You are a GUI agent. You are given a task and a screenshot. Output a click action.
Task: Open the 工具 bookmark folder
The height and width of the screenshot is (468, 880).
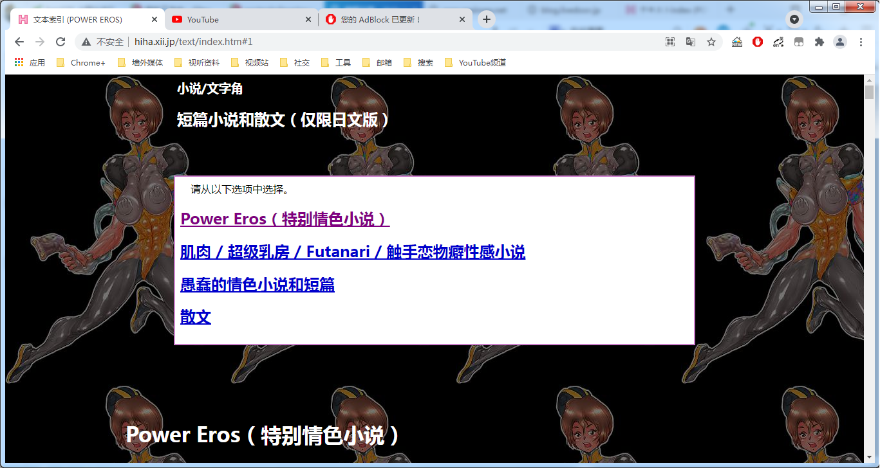pos(336,63)
